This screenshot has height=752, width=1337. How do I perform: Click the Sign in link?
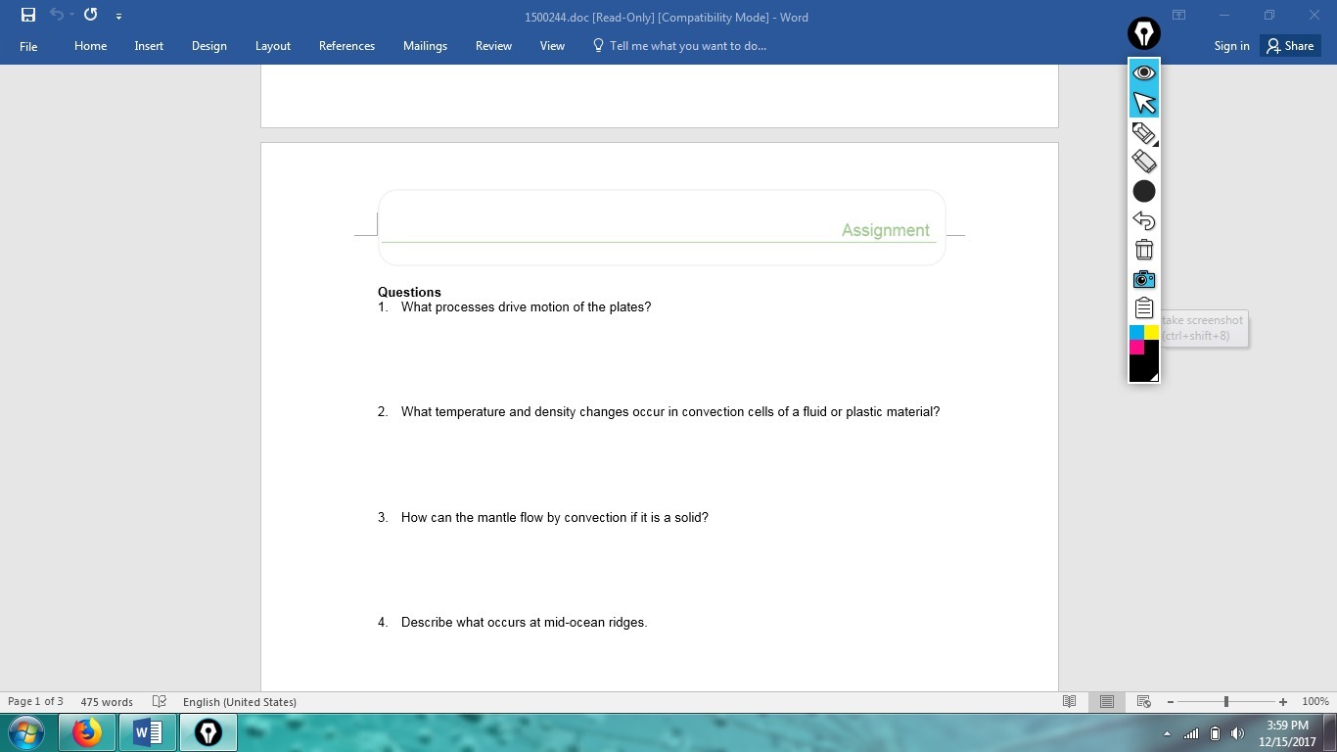click(x=1231, y=46)
